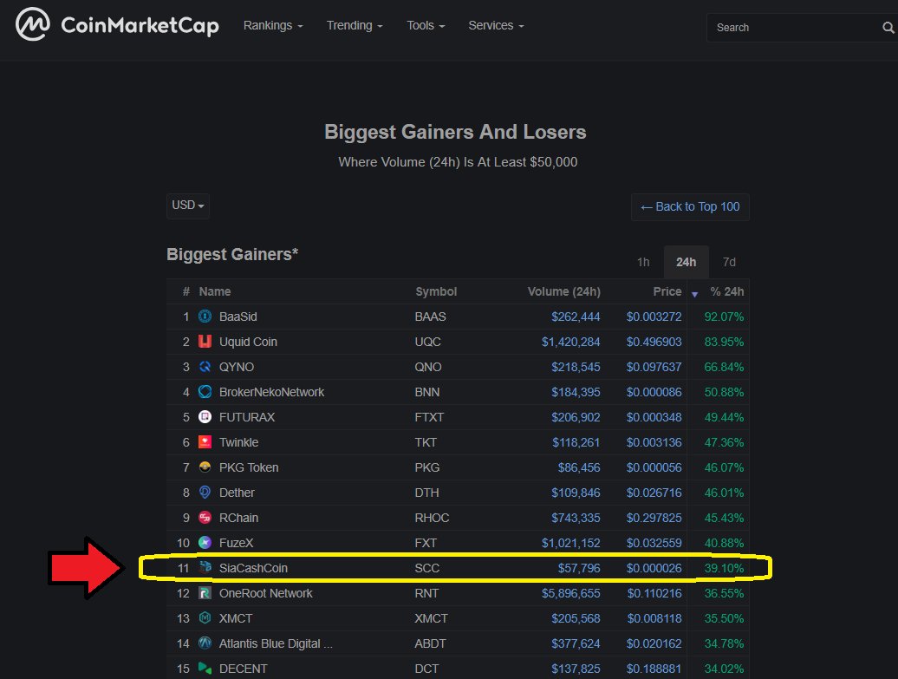Toggle the Price column sort arrow
898x679 pixels.
point(694,294)
